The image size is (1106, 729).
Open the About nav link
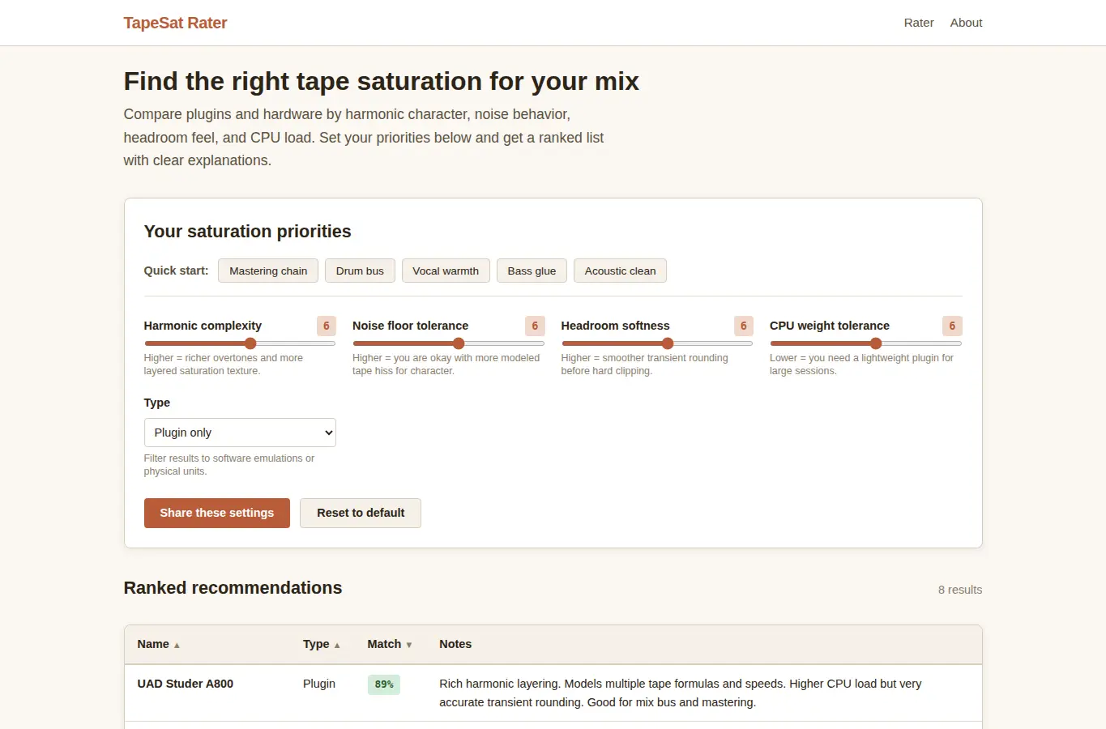(x=966, y=23)
